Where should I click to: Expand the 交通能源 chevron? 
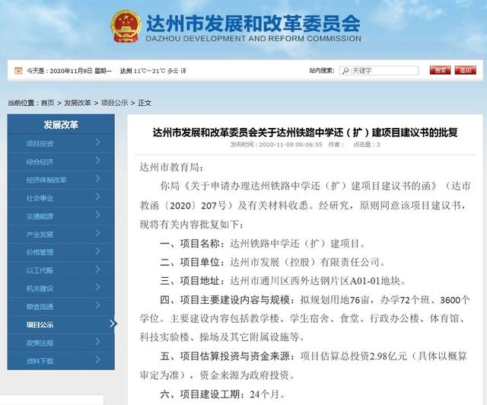(x=98, y=215)
